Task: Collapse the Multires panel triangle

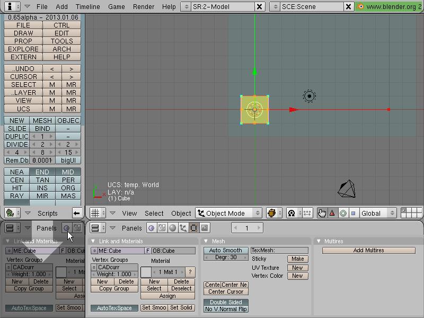Action: tap(319, 241)
